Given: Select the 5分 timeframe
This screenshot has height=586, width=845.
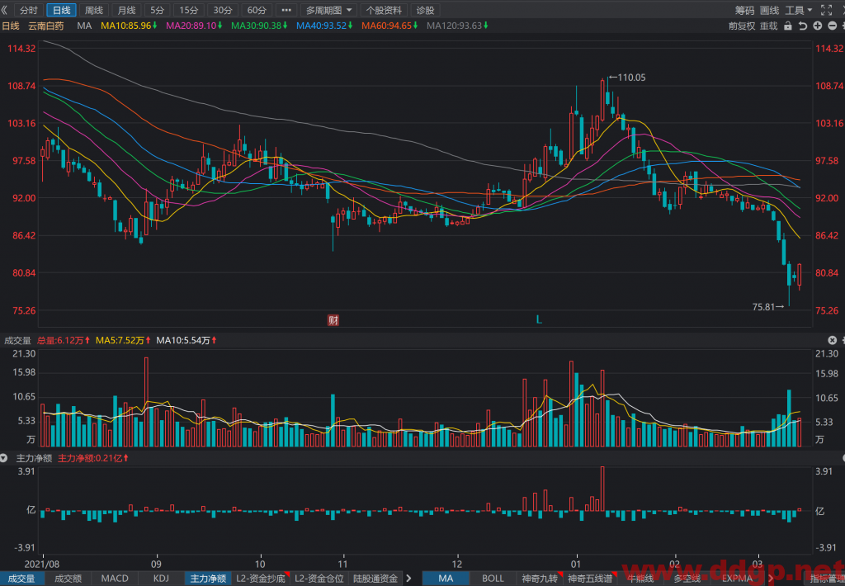Looking at the screenshot, I should (158, 10).
